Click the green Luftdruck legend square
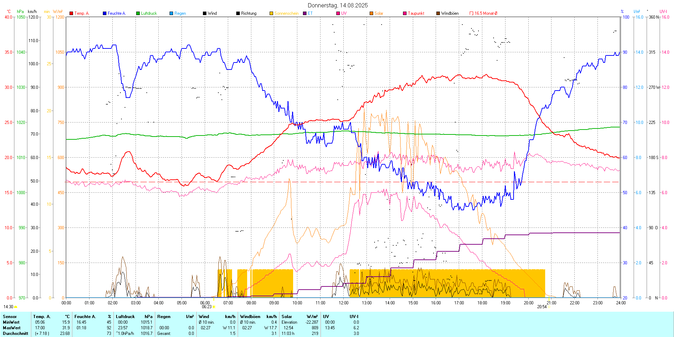Viewport: 674px width, 337px height. pyautogui.click(x=138, y=13)
